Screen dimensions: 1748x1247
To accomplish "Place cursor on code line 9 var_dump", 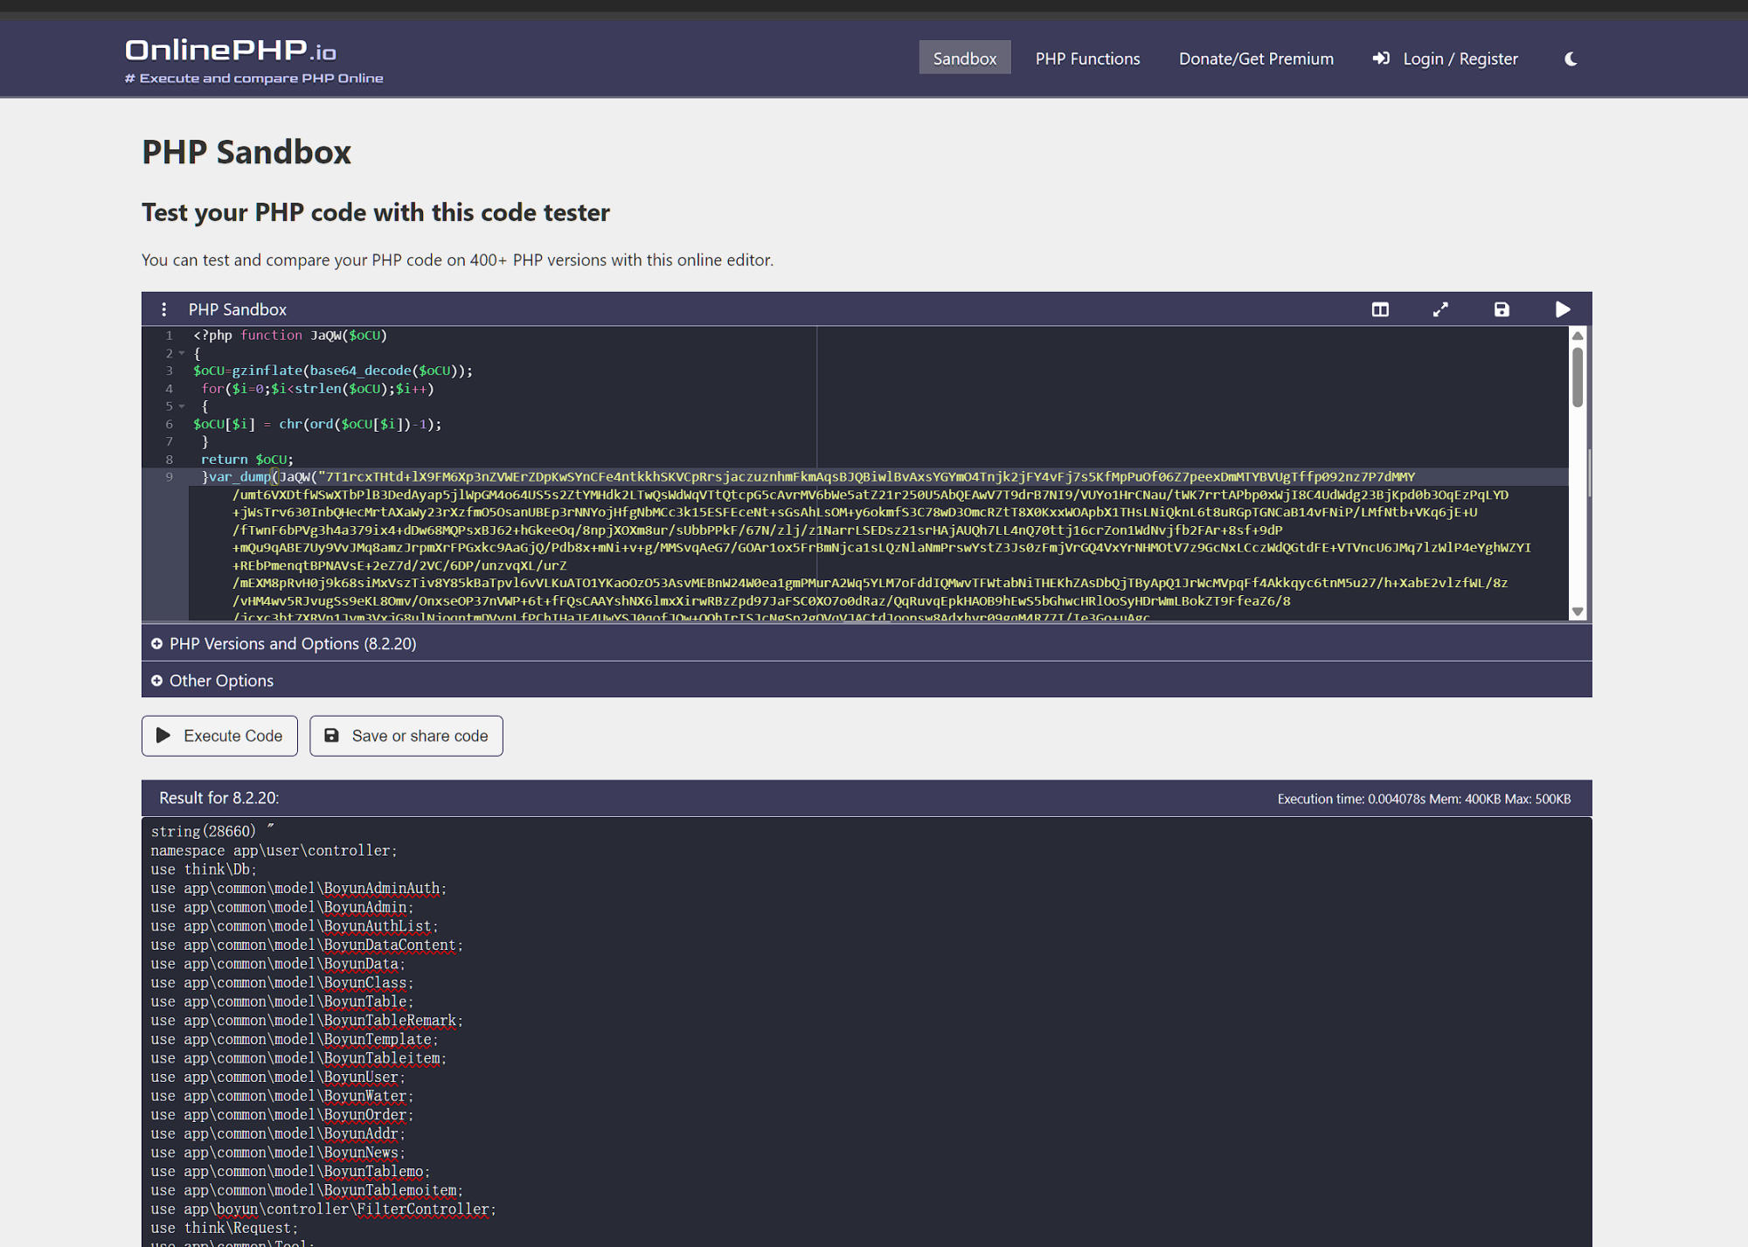I will 240,477.
